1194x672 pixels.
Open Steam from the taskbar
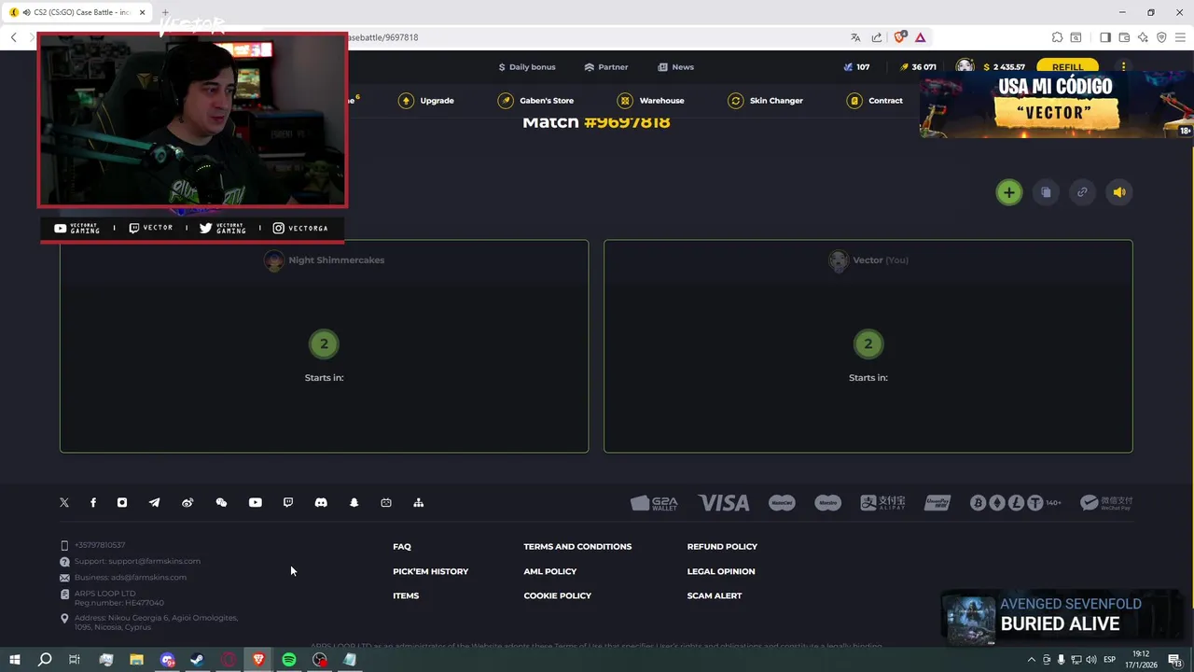[x=198, y=660]
